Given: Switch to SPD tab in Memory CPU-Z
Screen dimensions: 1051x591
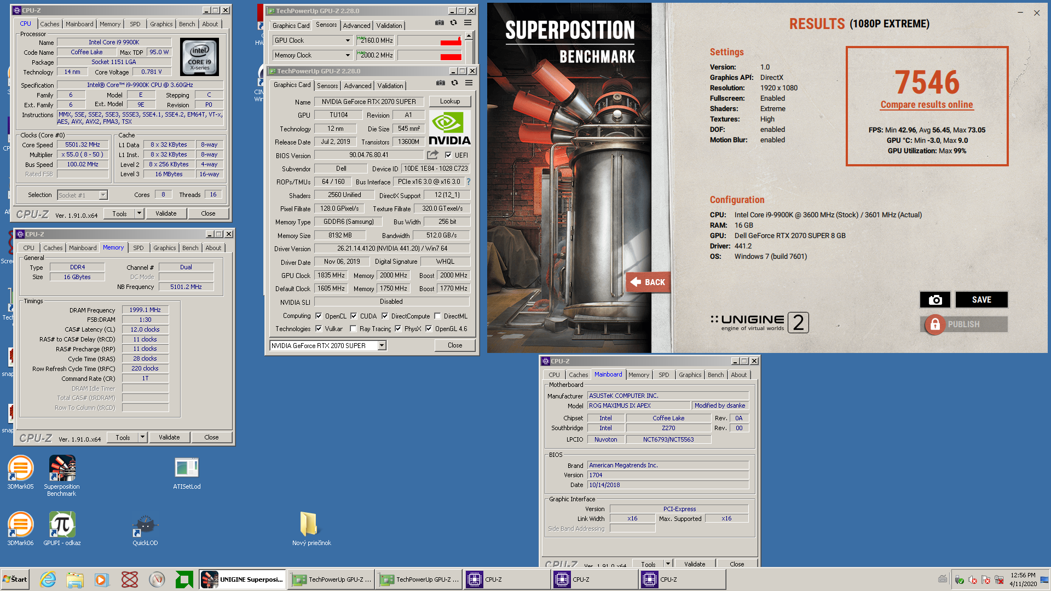Looking at the screenshot, I should [x=138, y=248].
